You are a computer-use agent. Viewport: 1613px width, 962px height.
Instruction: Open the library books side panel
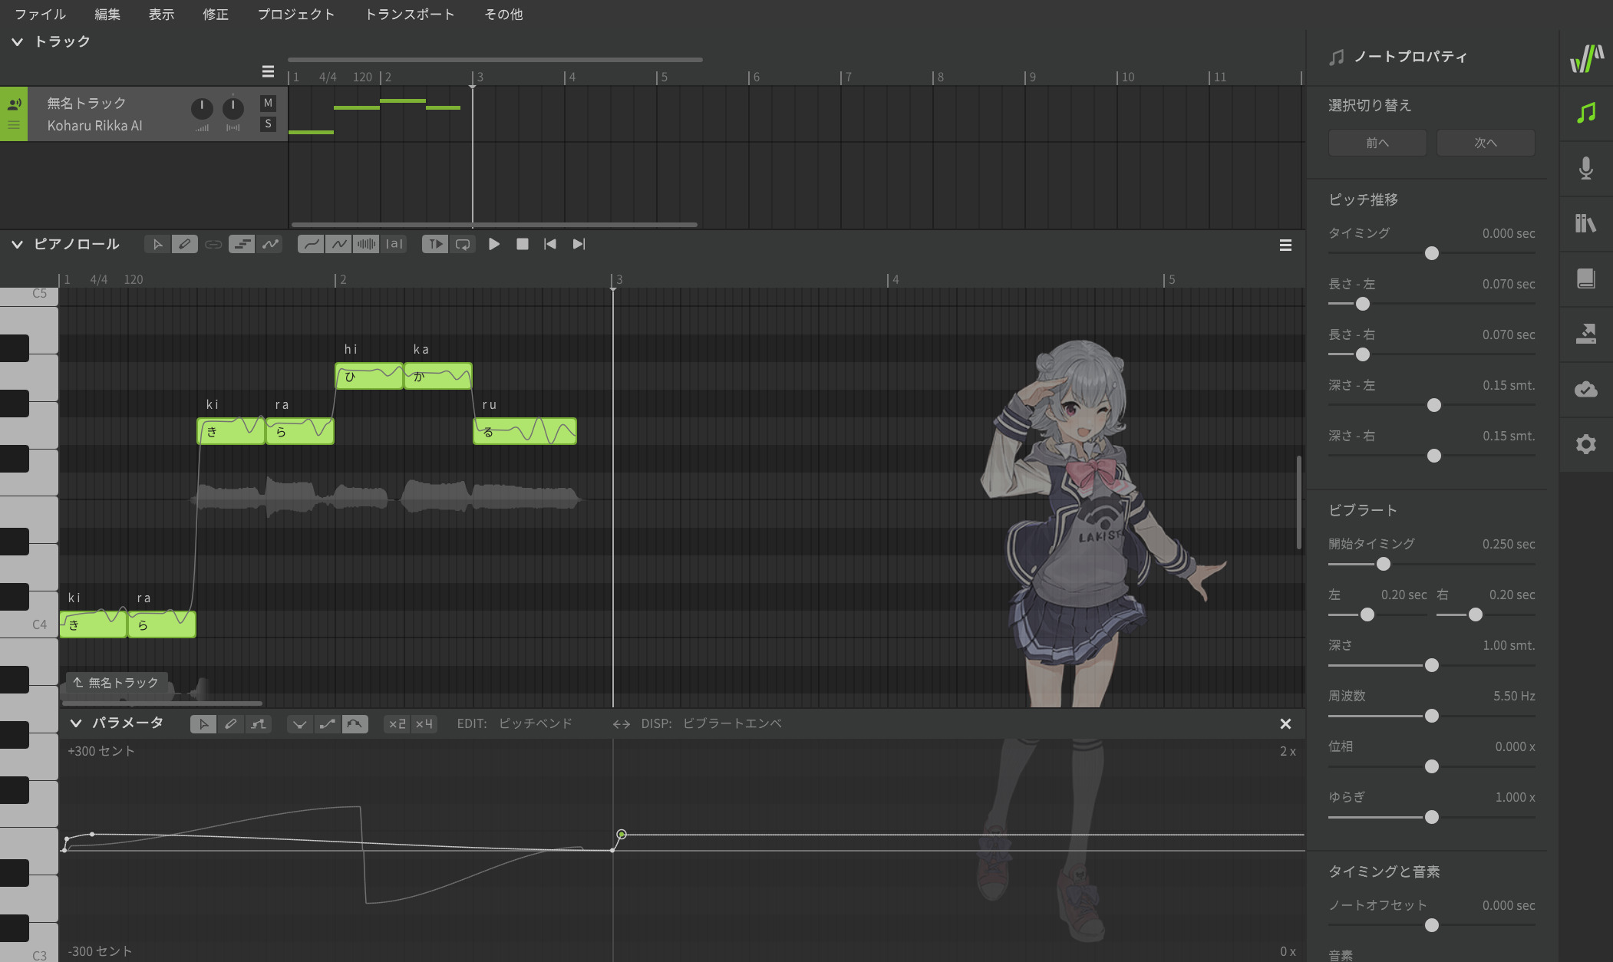tap(1586, 224)
